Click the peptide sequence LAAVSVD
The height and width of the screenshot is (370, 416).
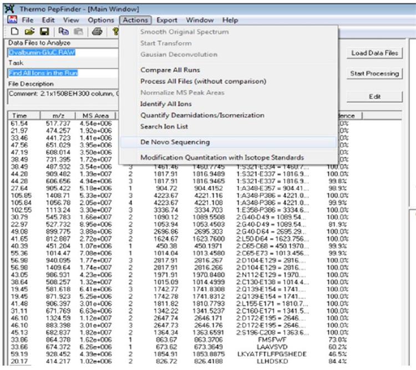point(272,347)
